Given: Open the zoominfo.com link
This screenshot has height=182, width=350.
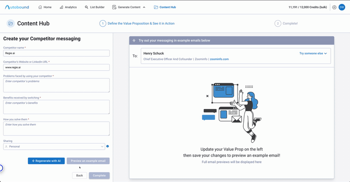Looking at the screenshot, I should point(219,59).
